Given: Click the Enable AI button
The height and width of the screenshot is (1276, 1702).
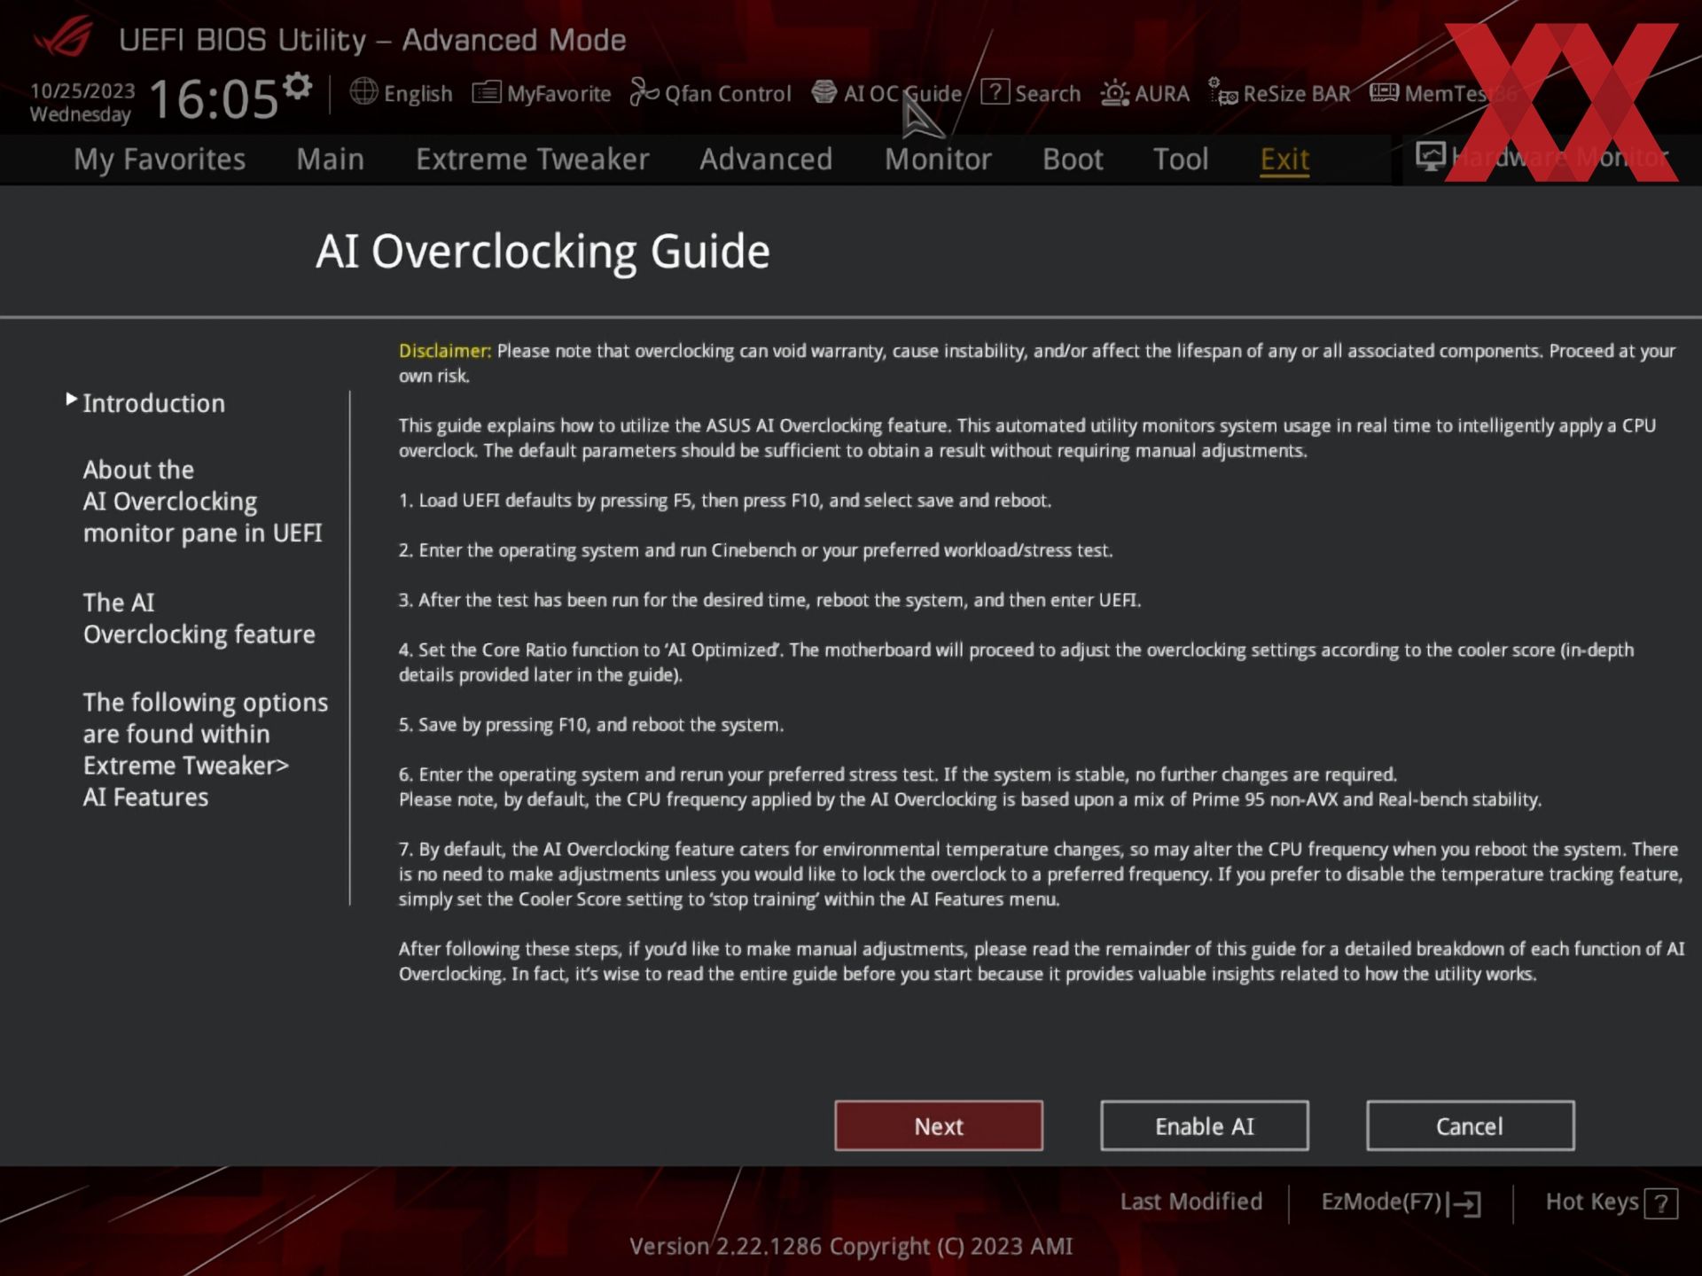Looking at the screenshot, I should tap(1205, 1125).
